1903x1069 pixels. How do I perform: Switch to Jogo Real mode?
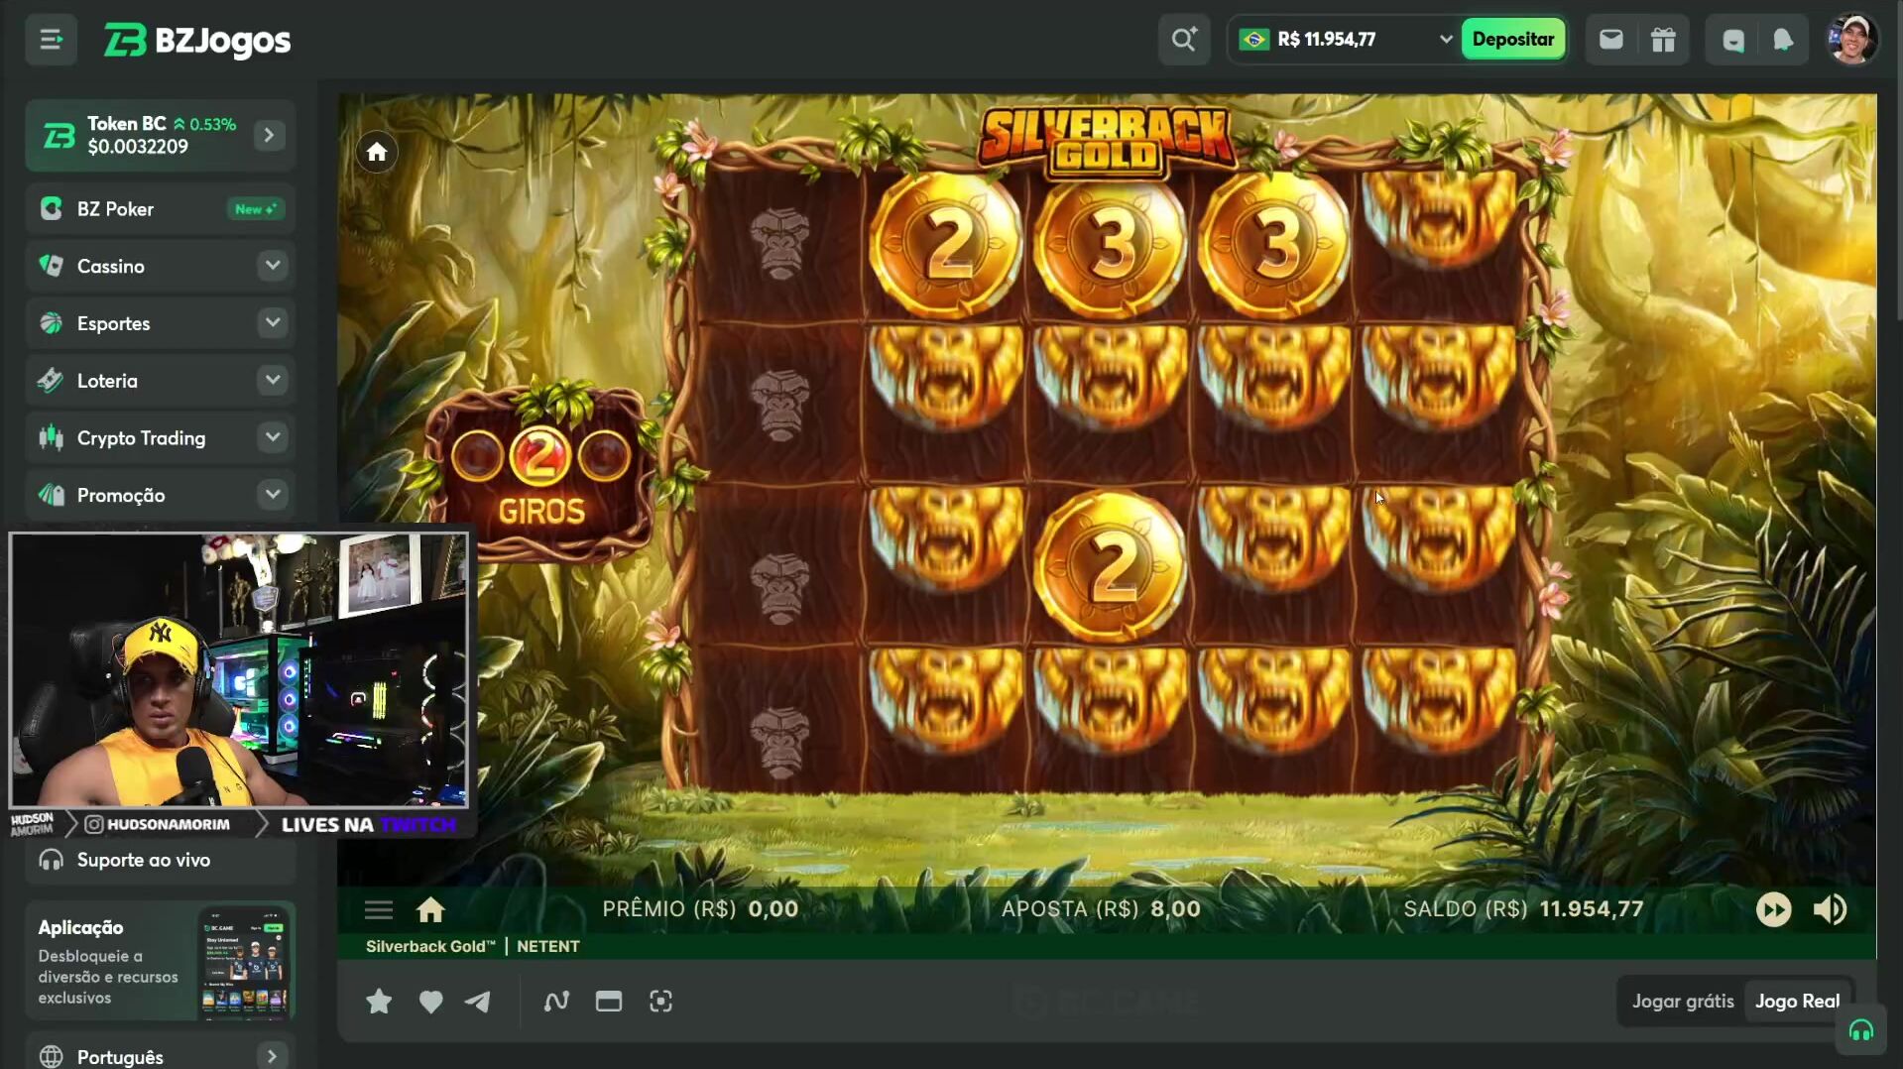(1797, 1002)
